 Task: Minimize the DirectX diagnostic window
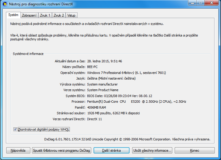click(x=192, y=3)
